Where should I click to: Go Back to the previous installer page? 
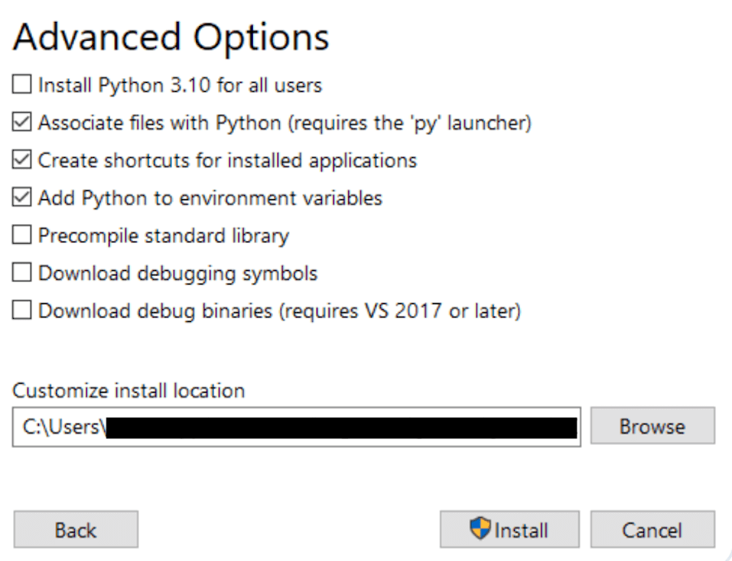point(76,530)
